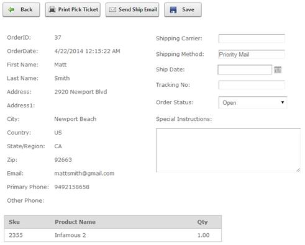Focus the Shipping Carrier field
The height and width of the screenshot is (245, 305).
(x=252, y=38)
